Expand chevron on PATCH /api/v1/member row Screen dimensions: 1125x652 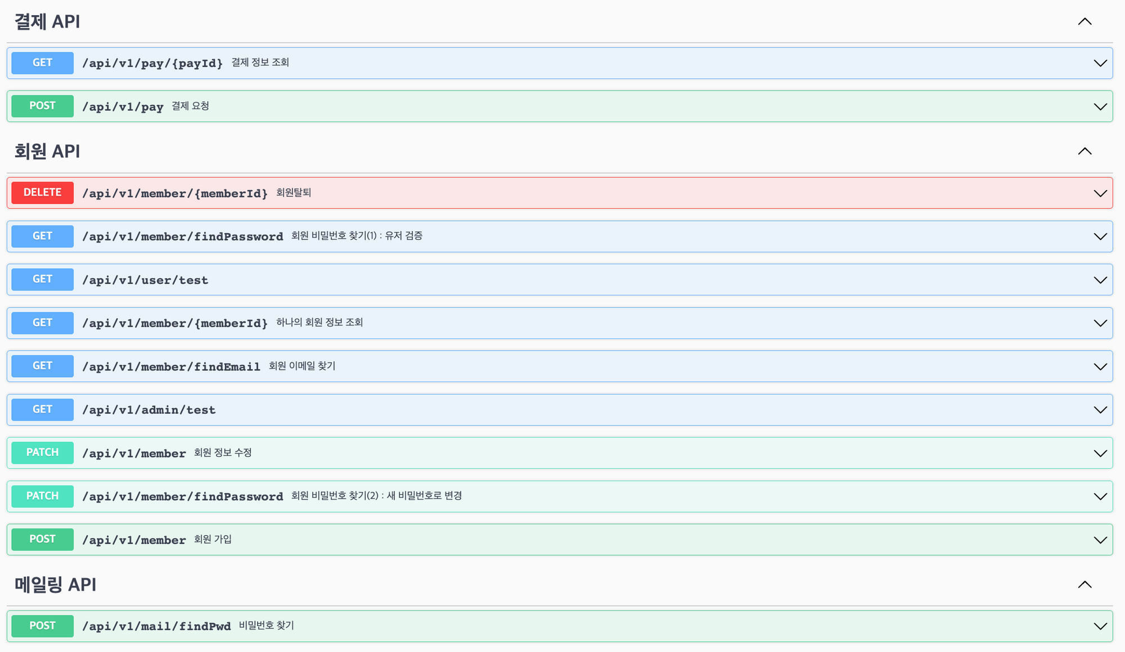1100,453
